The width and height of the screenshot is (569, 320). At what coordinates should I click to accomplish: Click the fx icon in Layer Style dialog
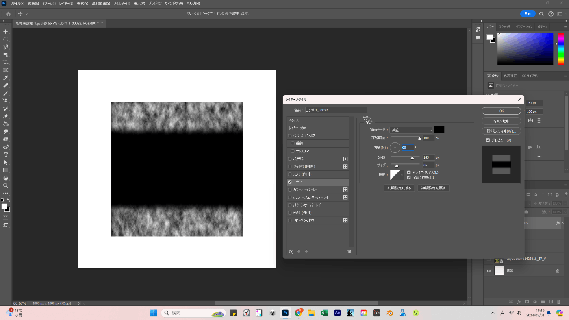[x=291, y=252]
